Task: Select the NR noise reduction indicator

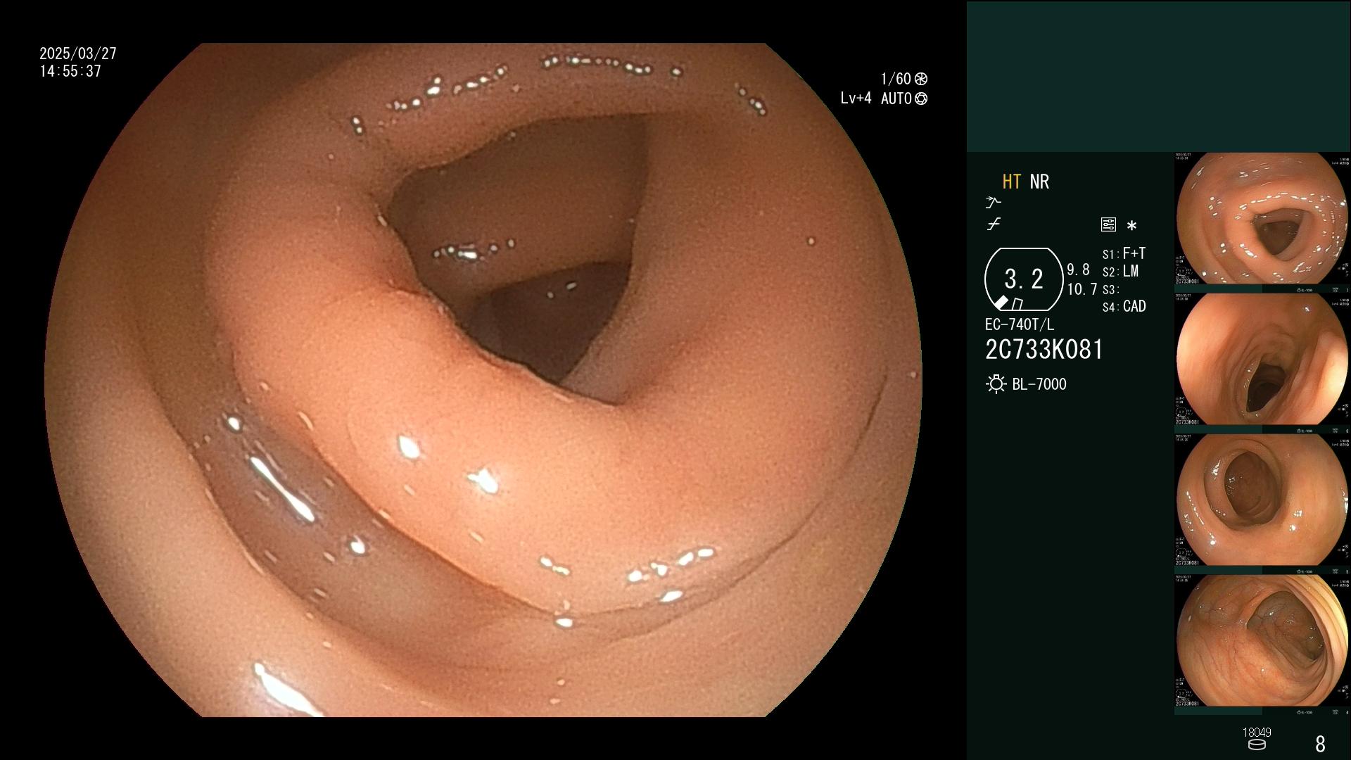Action: [x=1039, y=182]
